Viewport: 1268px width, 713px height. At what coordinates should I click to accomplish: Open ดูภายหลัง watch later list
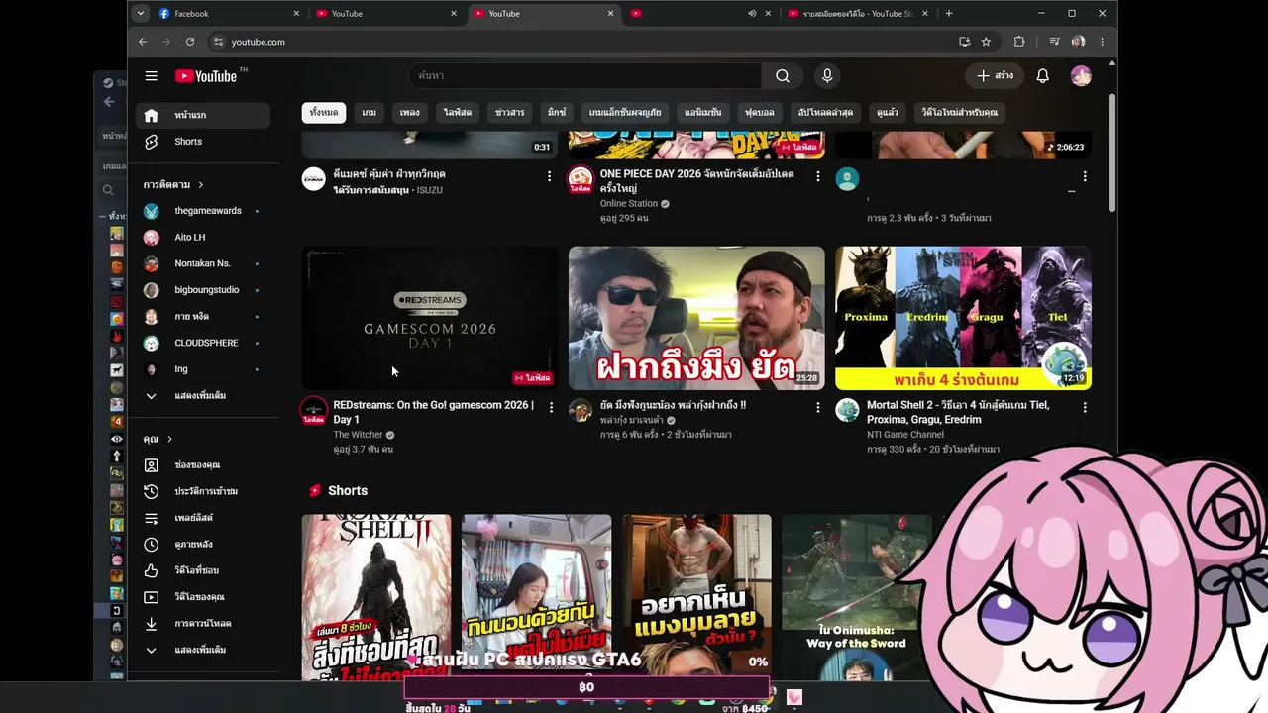202,545
